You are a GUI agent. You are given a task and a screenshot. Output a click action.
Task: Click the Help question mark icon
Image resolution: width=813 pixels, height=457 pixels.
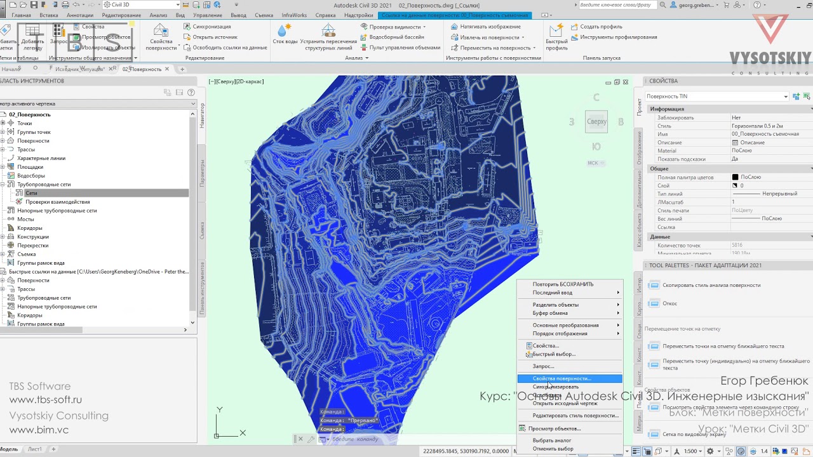click(x=756, y=5)
